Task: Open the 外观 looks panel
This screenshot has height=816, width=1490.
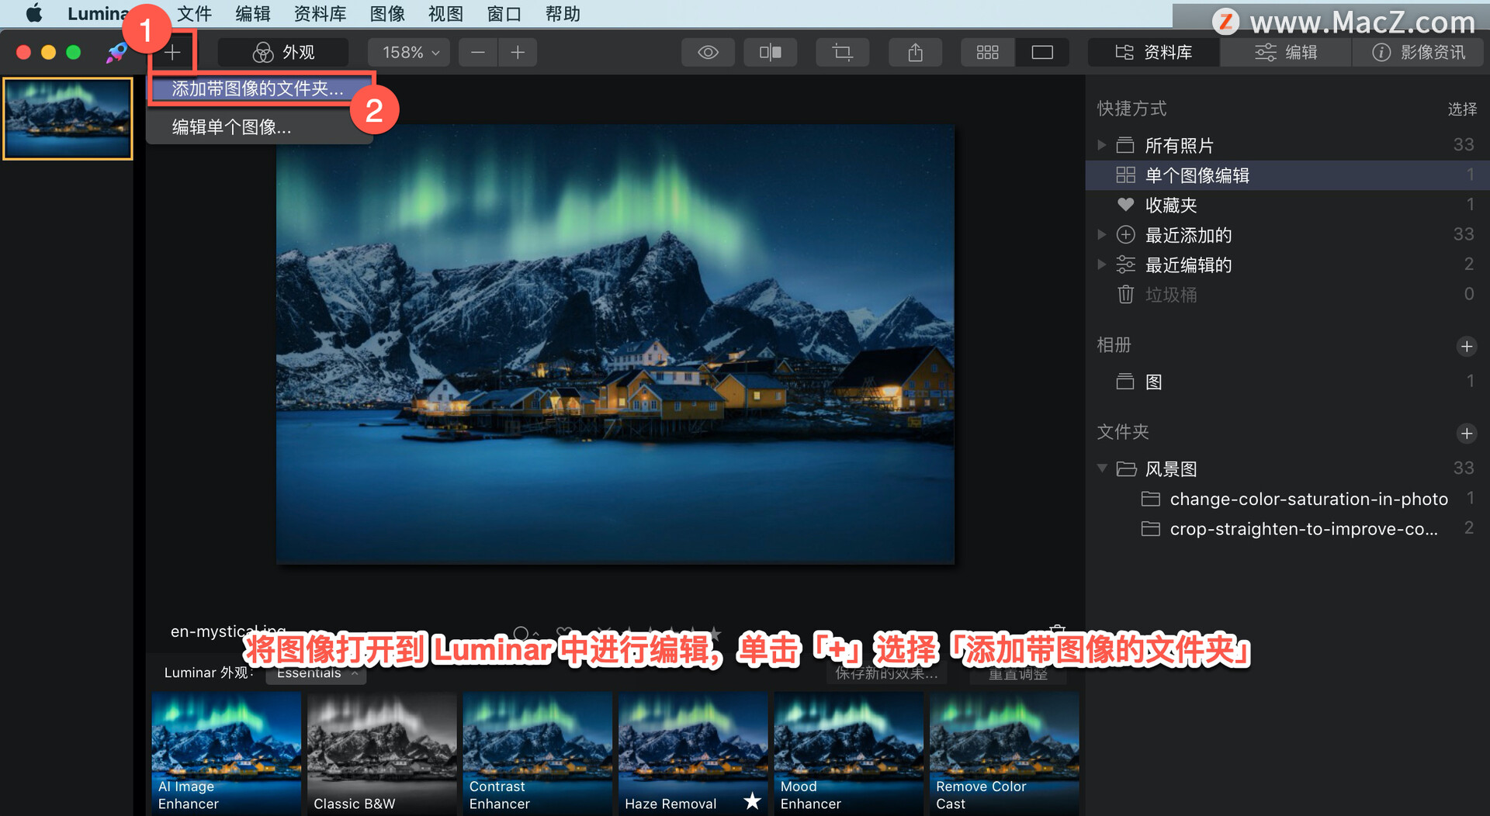Action: pyautogui.click(x=282, y=52)
